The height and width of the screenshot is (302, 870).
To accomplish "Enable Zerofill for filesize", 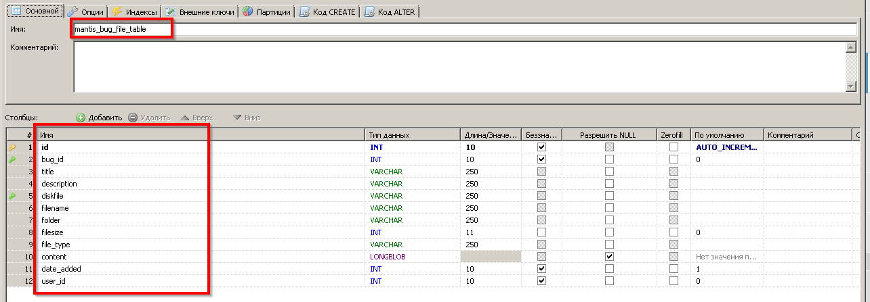I will (674, 232).
